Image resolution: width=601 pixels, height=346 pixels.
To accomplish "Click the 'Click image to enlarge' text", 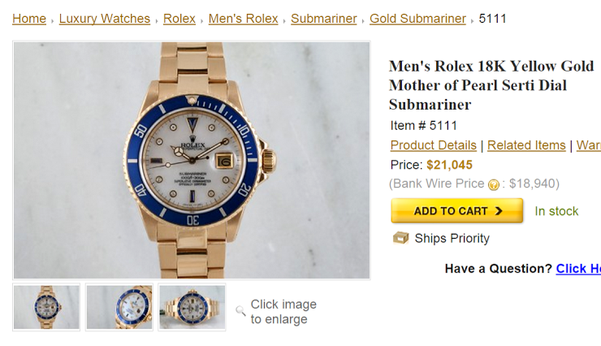I will coord(283,312).
